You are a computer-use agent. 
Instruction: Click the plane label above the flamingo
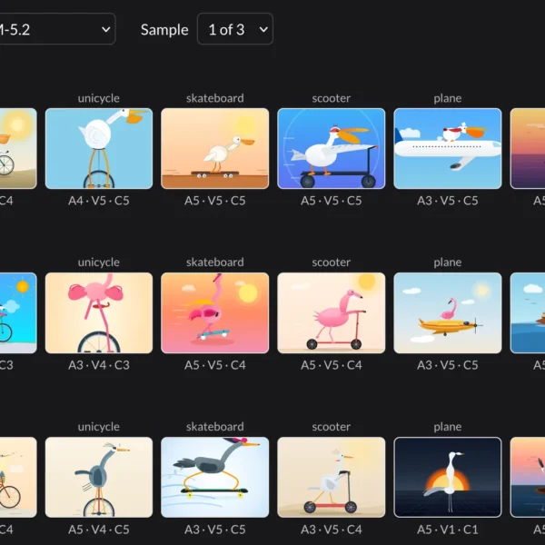[447, 263]
